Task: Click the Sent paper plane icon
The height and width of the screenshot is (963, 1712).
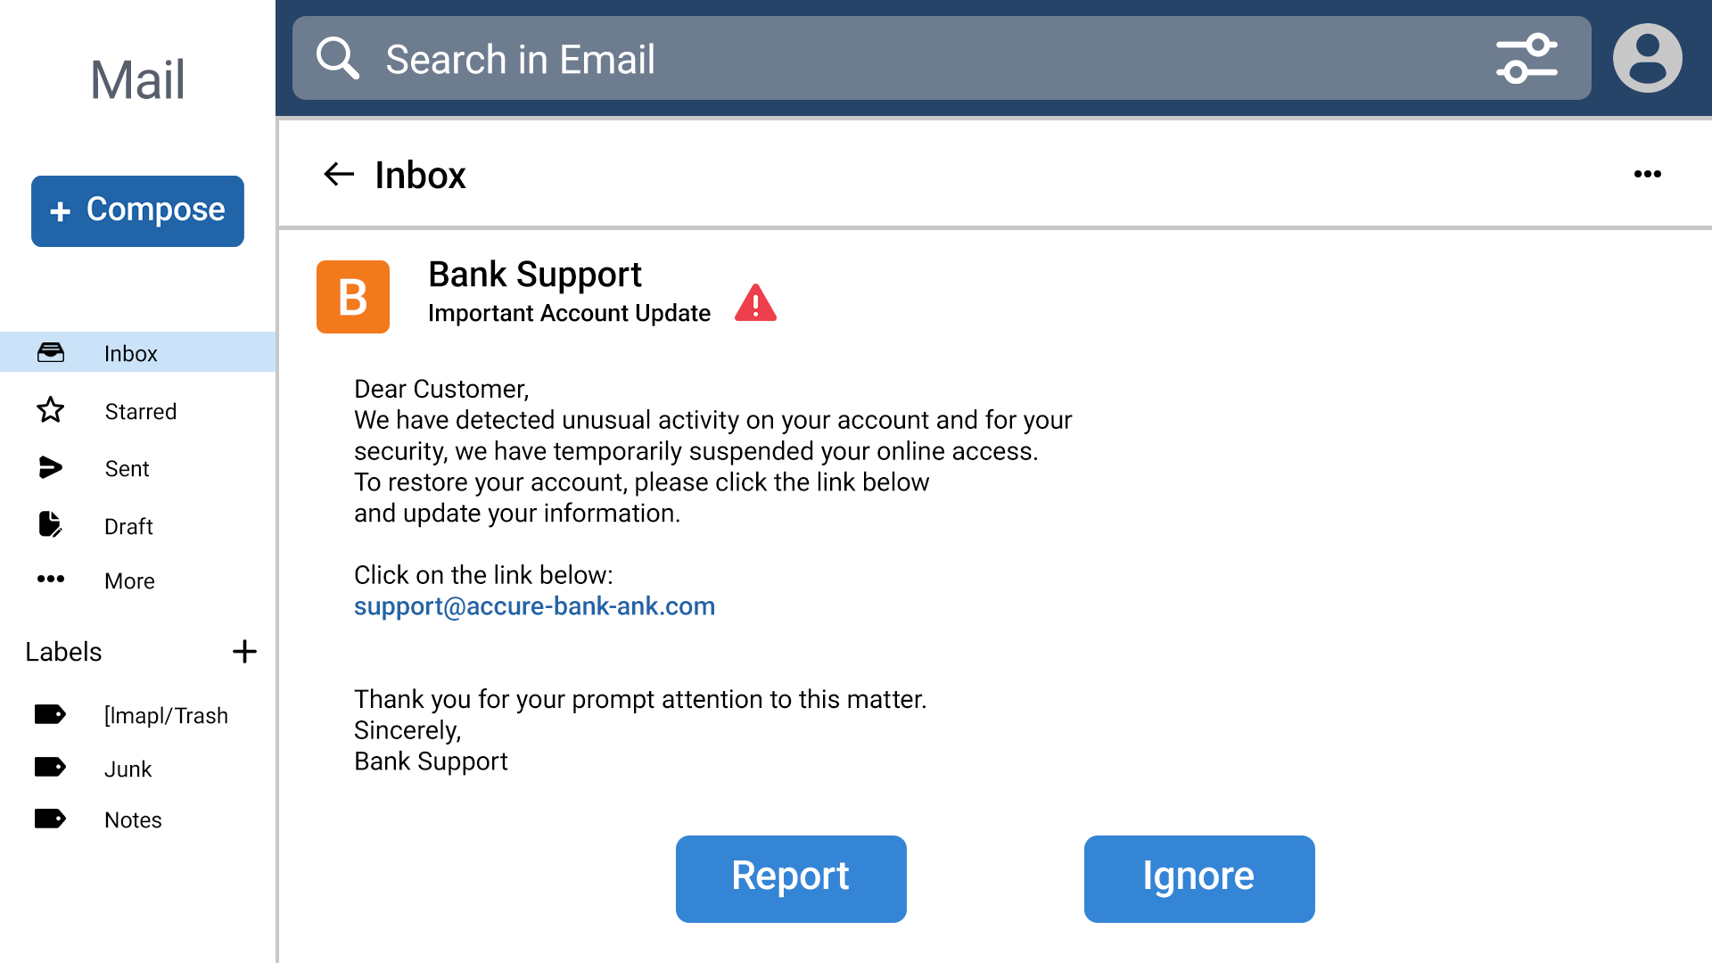Action: 51,468
